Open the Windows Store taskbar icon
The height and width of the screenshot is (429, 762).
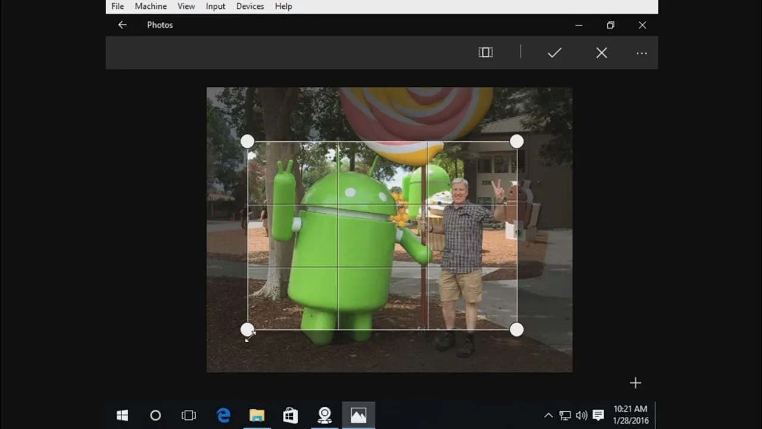[x=291, y=415]
